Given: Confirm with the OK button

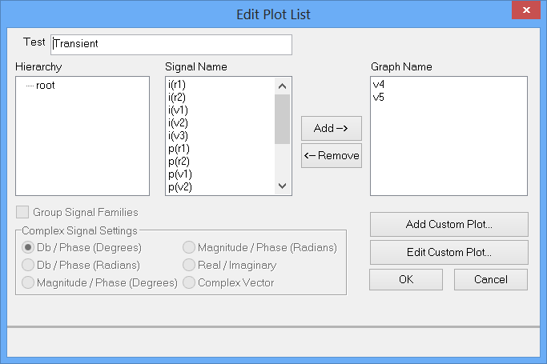Looking at the screenshot, I should (405, 279).
